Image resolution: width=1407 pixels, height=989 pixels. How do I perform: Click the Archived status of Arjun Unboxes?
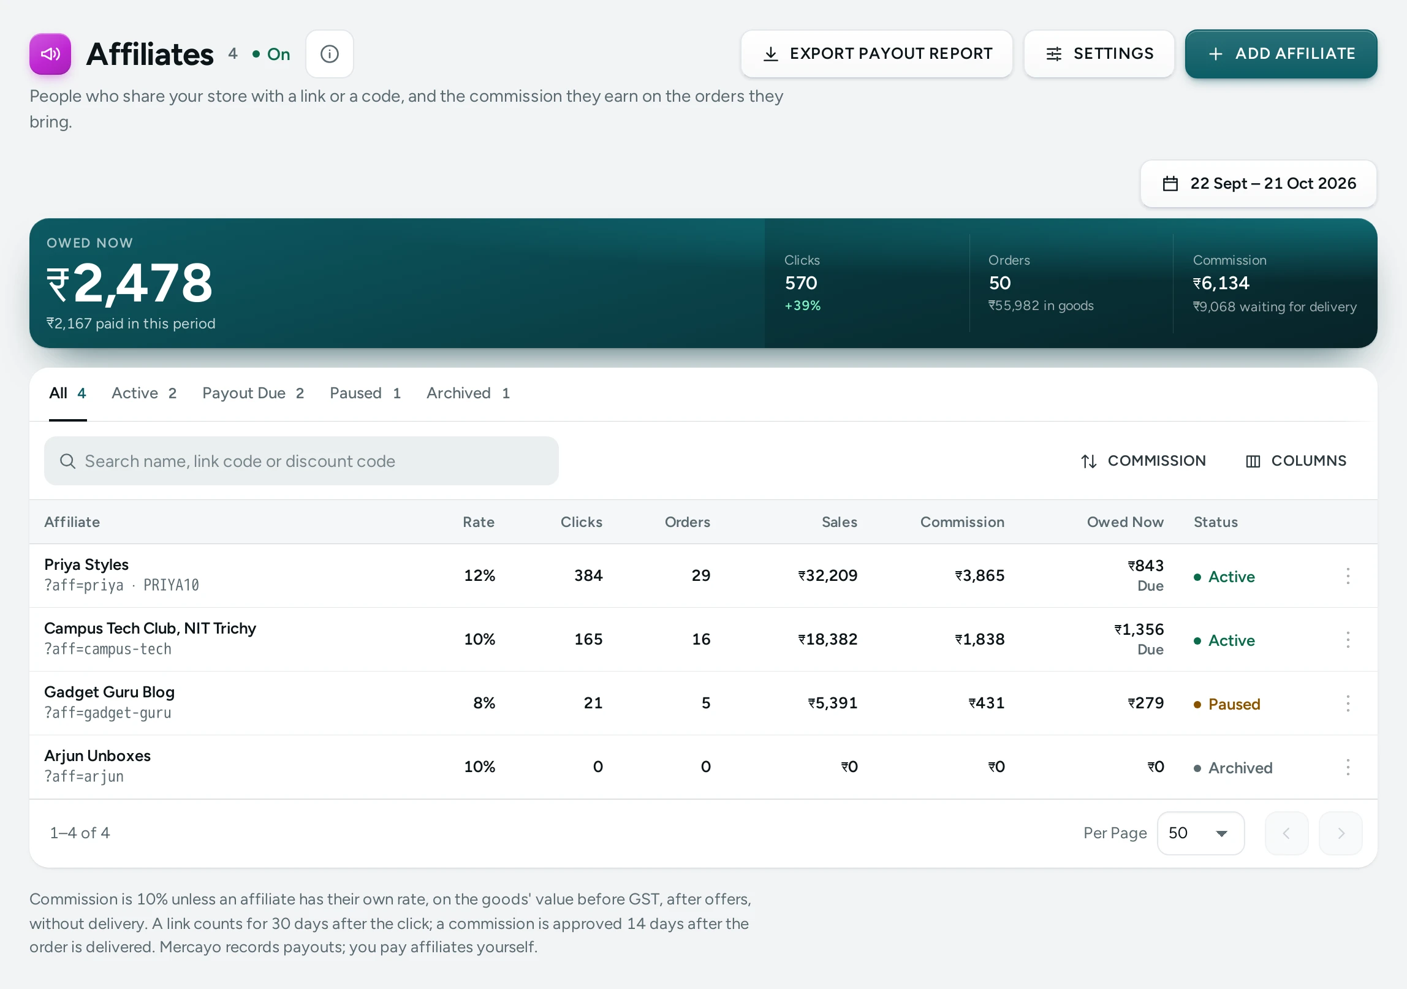(1234, 768)
